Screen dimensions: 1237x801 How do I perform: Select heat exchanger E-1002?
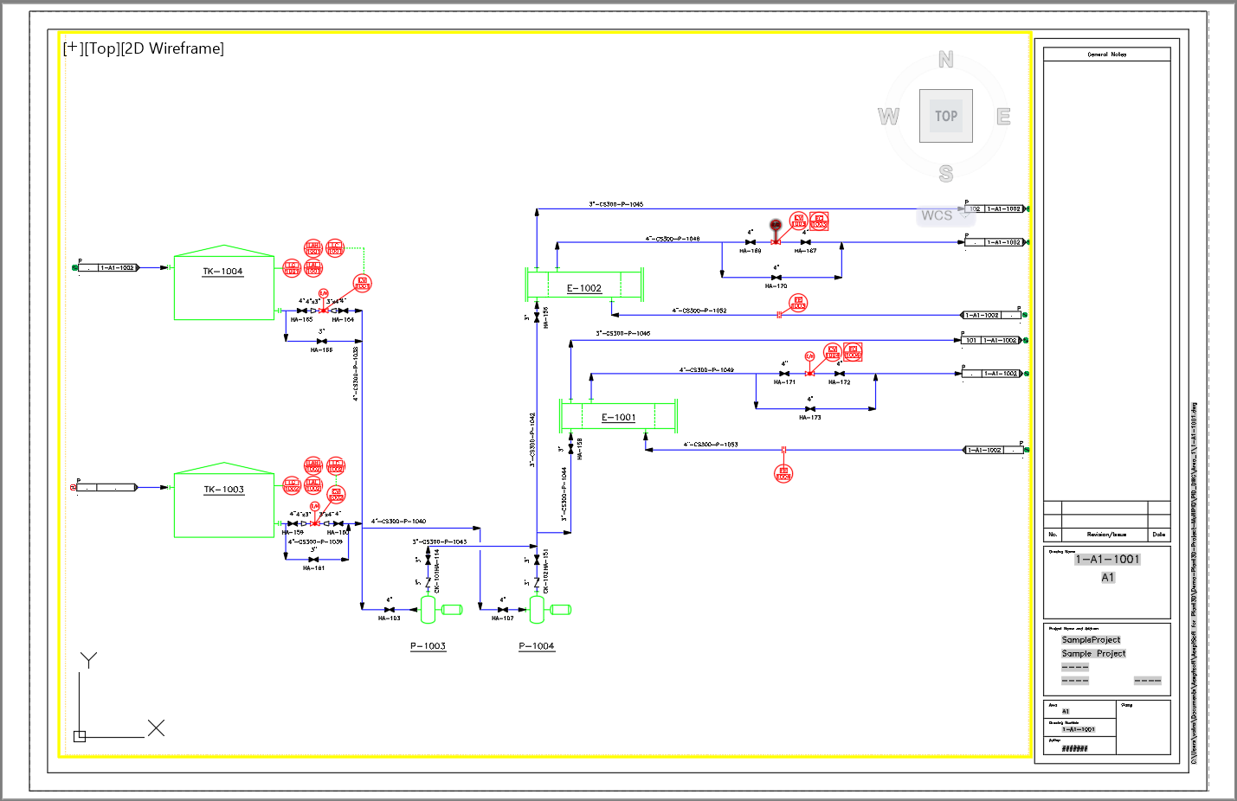pos(584,285)
